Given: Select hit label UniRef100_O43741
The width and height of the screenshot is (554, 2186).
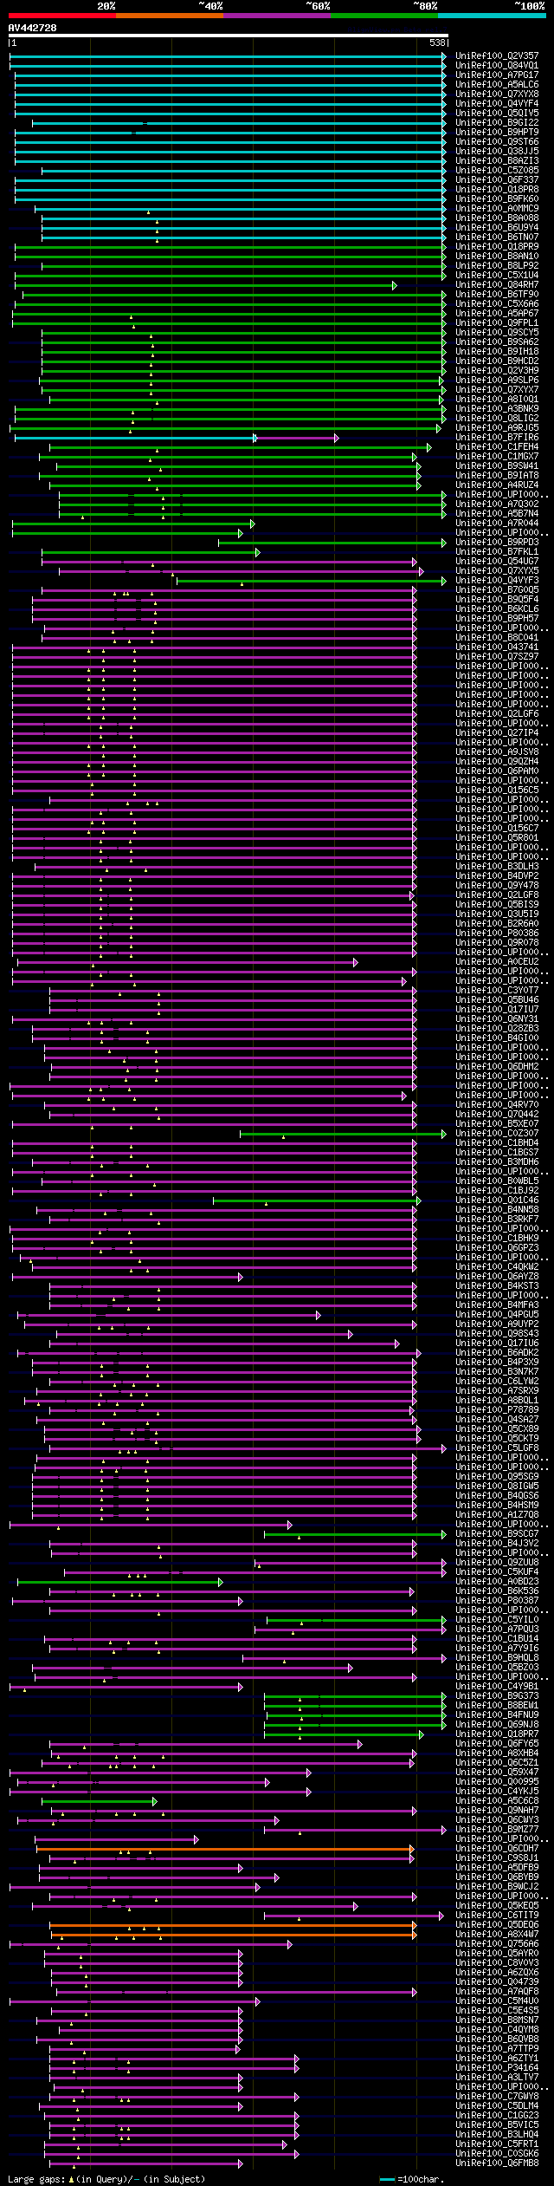Looking at the screenshot, I should [x=497, y=647].
